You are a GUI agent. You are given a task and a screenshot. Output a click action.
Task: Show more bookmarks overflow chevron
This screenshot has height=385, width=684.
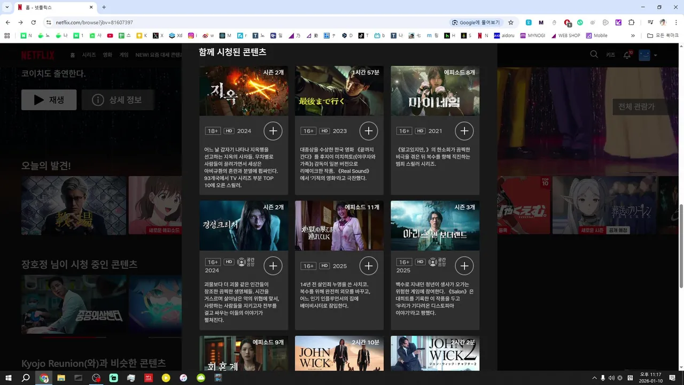coord(633,36)
